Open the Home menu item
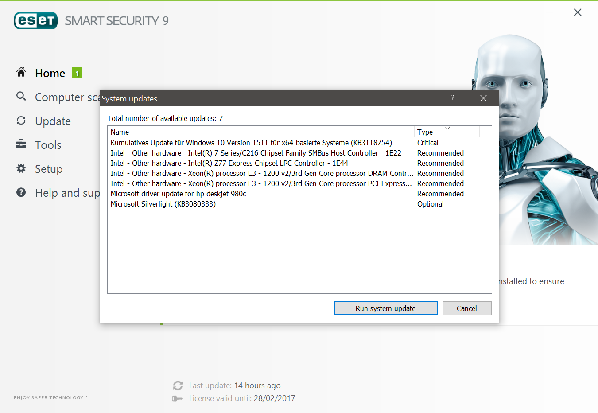Viewport: 598px width, 413px height. [50, 73]
